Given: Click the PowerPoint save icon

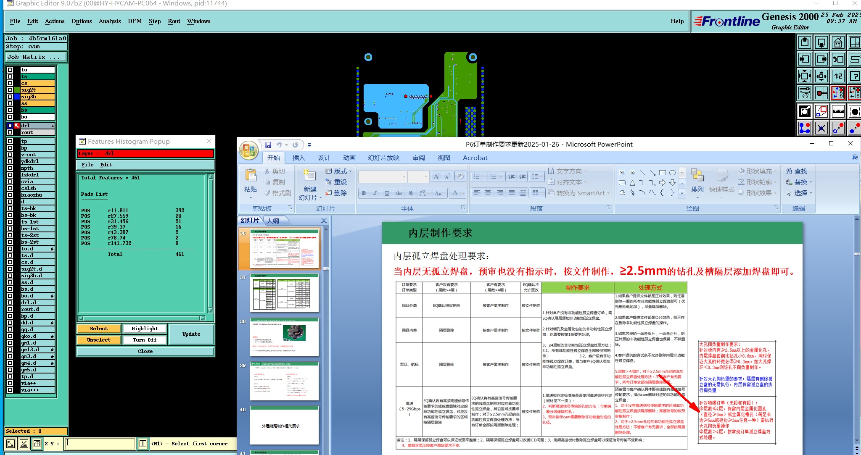Looking at the screenshot, I should click(268, 145).
